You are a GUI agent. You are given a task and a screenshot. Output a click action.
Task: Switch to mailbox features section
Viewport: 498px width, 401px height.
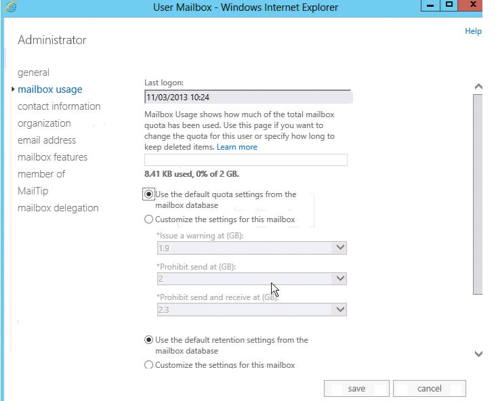(52, 157)
